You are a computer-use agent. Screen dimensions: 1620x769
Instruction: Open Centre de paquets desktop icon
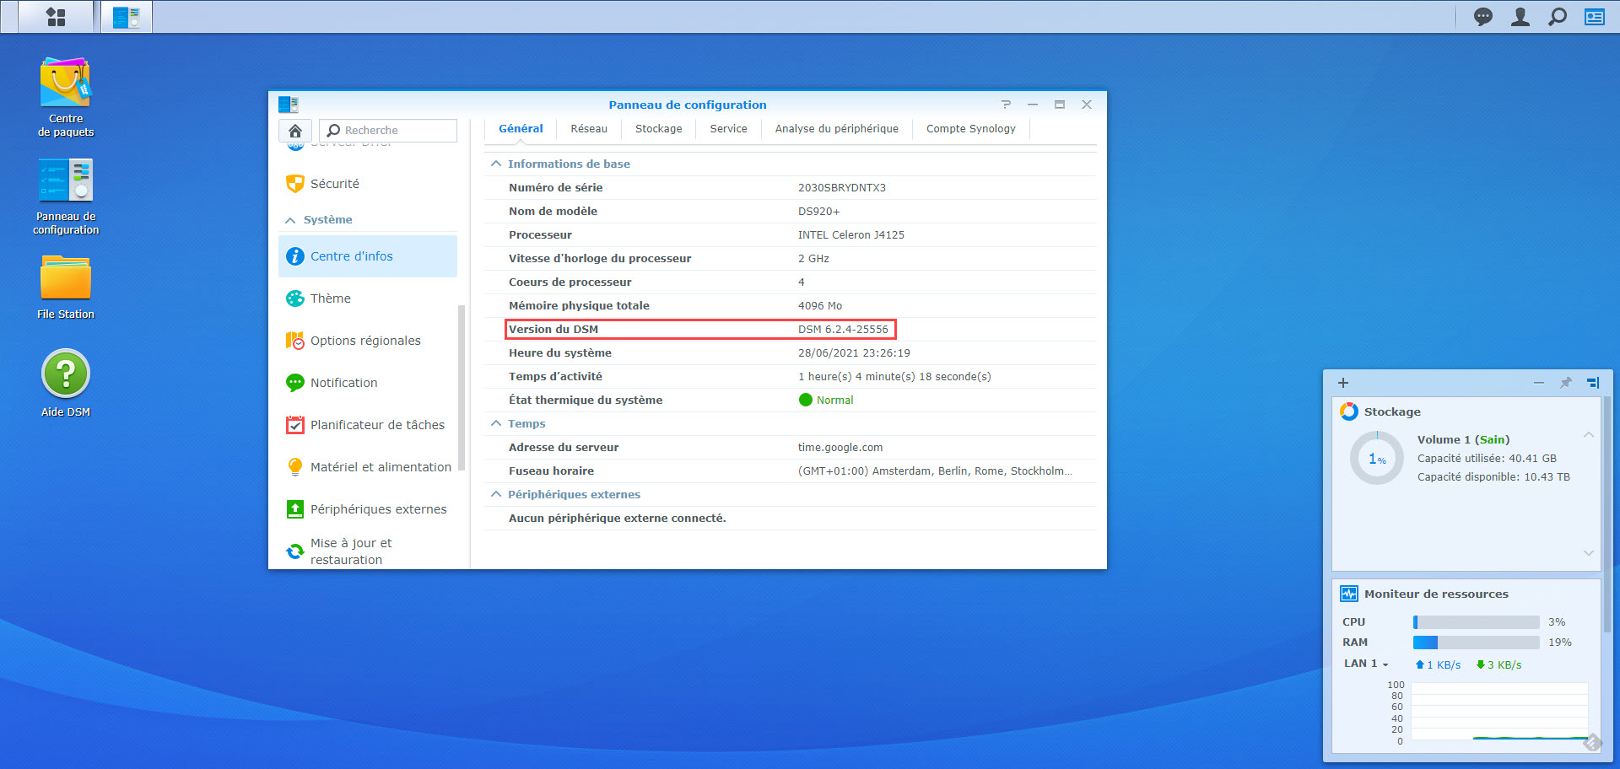pyautogui.click(x=66, y=97)
